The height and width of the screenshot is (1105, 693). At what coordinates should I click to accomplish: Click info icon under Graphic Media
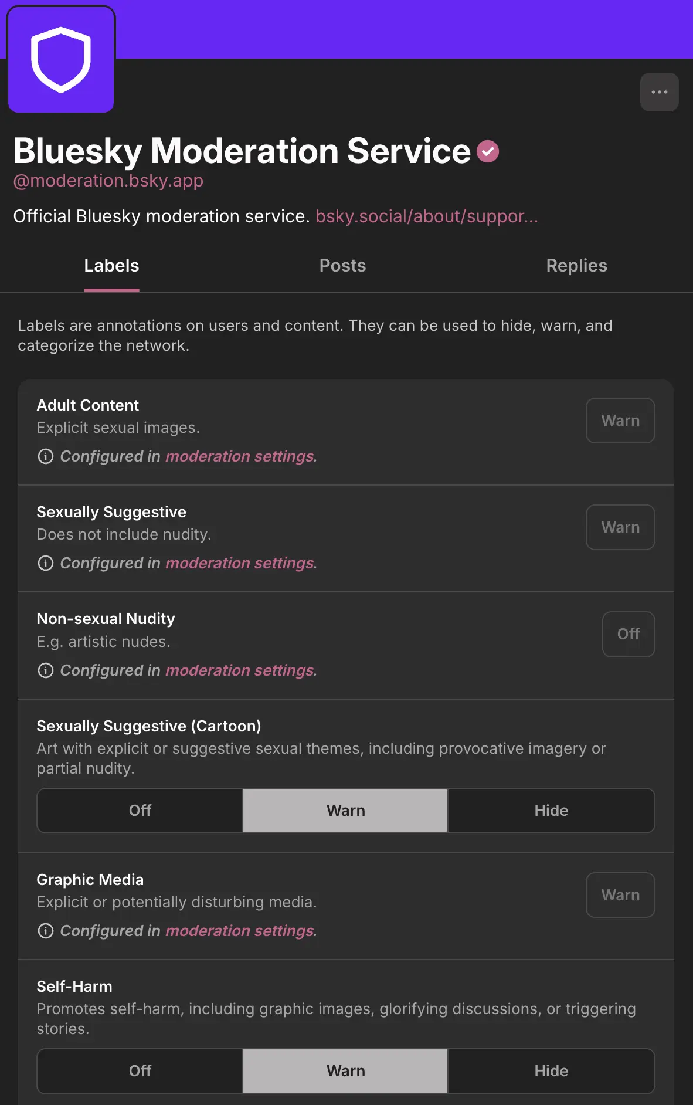(45, 931)
